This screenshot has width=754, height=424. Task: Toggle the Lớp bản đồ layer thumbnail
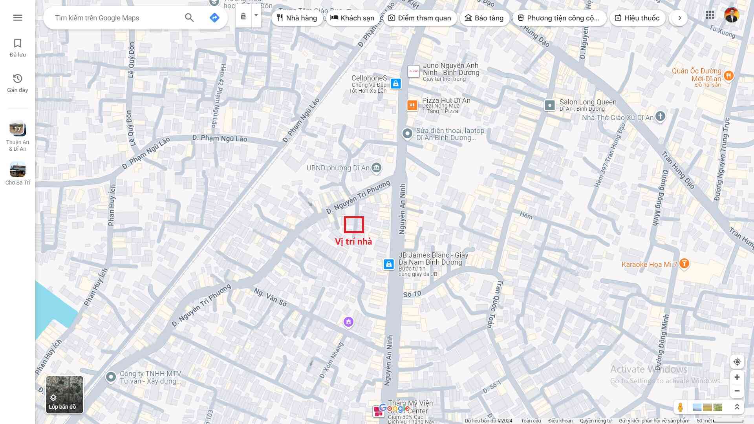coord(64,395)
